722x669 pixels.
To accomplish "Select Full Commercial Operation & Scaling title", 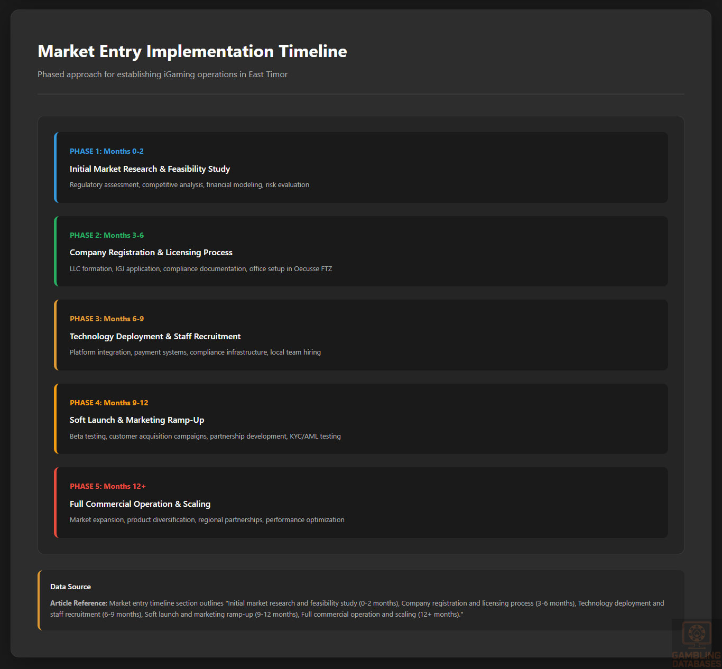I will click(140, 504).
